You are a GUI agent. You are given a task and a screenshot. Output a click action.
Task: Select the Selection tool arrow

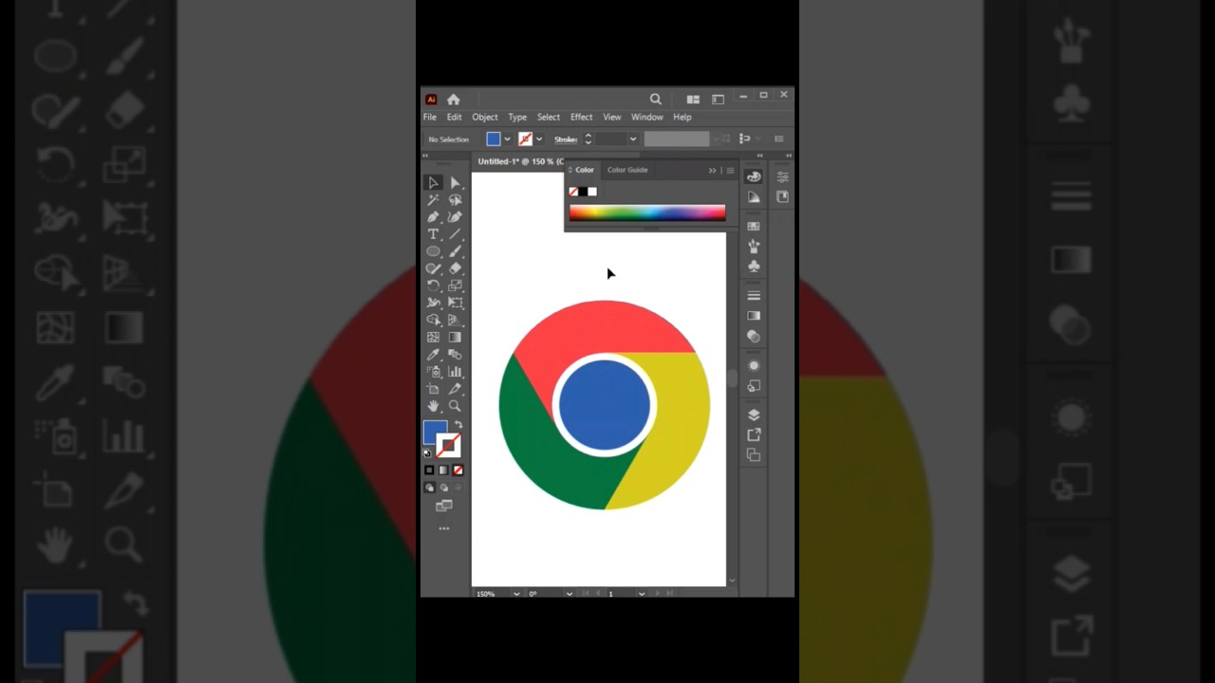click(x=433, y=183)
